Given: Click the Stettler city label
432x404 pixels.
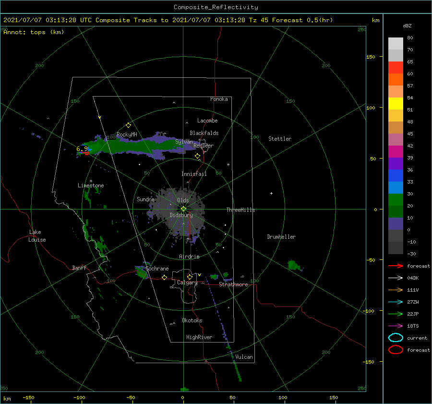Looking at the screenshot, I should pyautogui.click(x=280, y=139).
